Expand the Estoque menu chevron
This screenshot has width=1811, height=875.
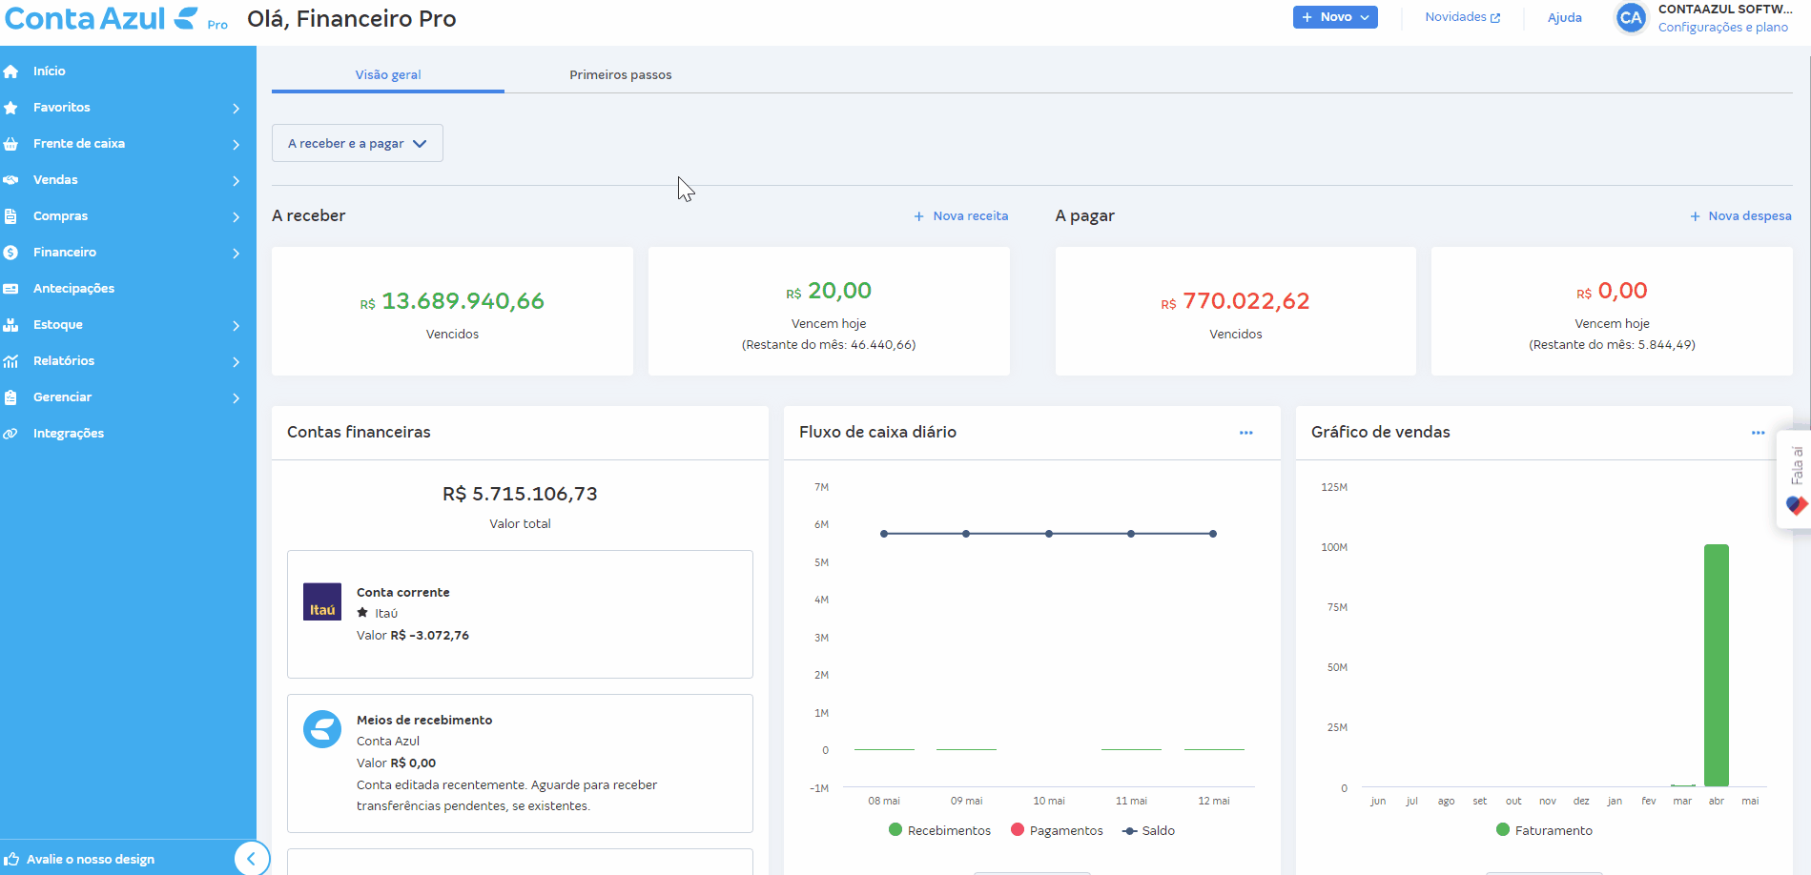click(x=236, y=326)
